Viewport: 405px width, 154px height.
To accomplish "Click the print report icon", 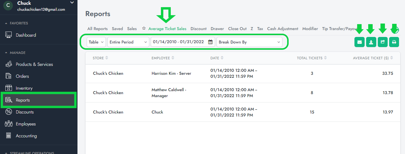I will pos(394,42).
